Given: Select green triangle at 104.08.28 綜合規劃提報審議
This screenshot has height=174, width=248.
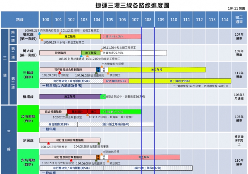Looking at the screenshot, I should click(x=99, y=143).
